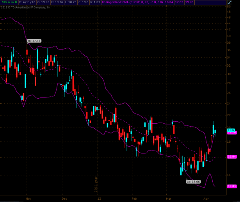Click the Mar label on time axis

pos(169,198)
